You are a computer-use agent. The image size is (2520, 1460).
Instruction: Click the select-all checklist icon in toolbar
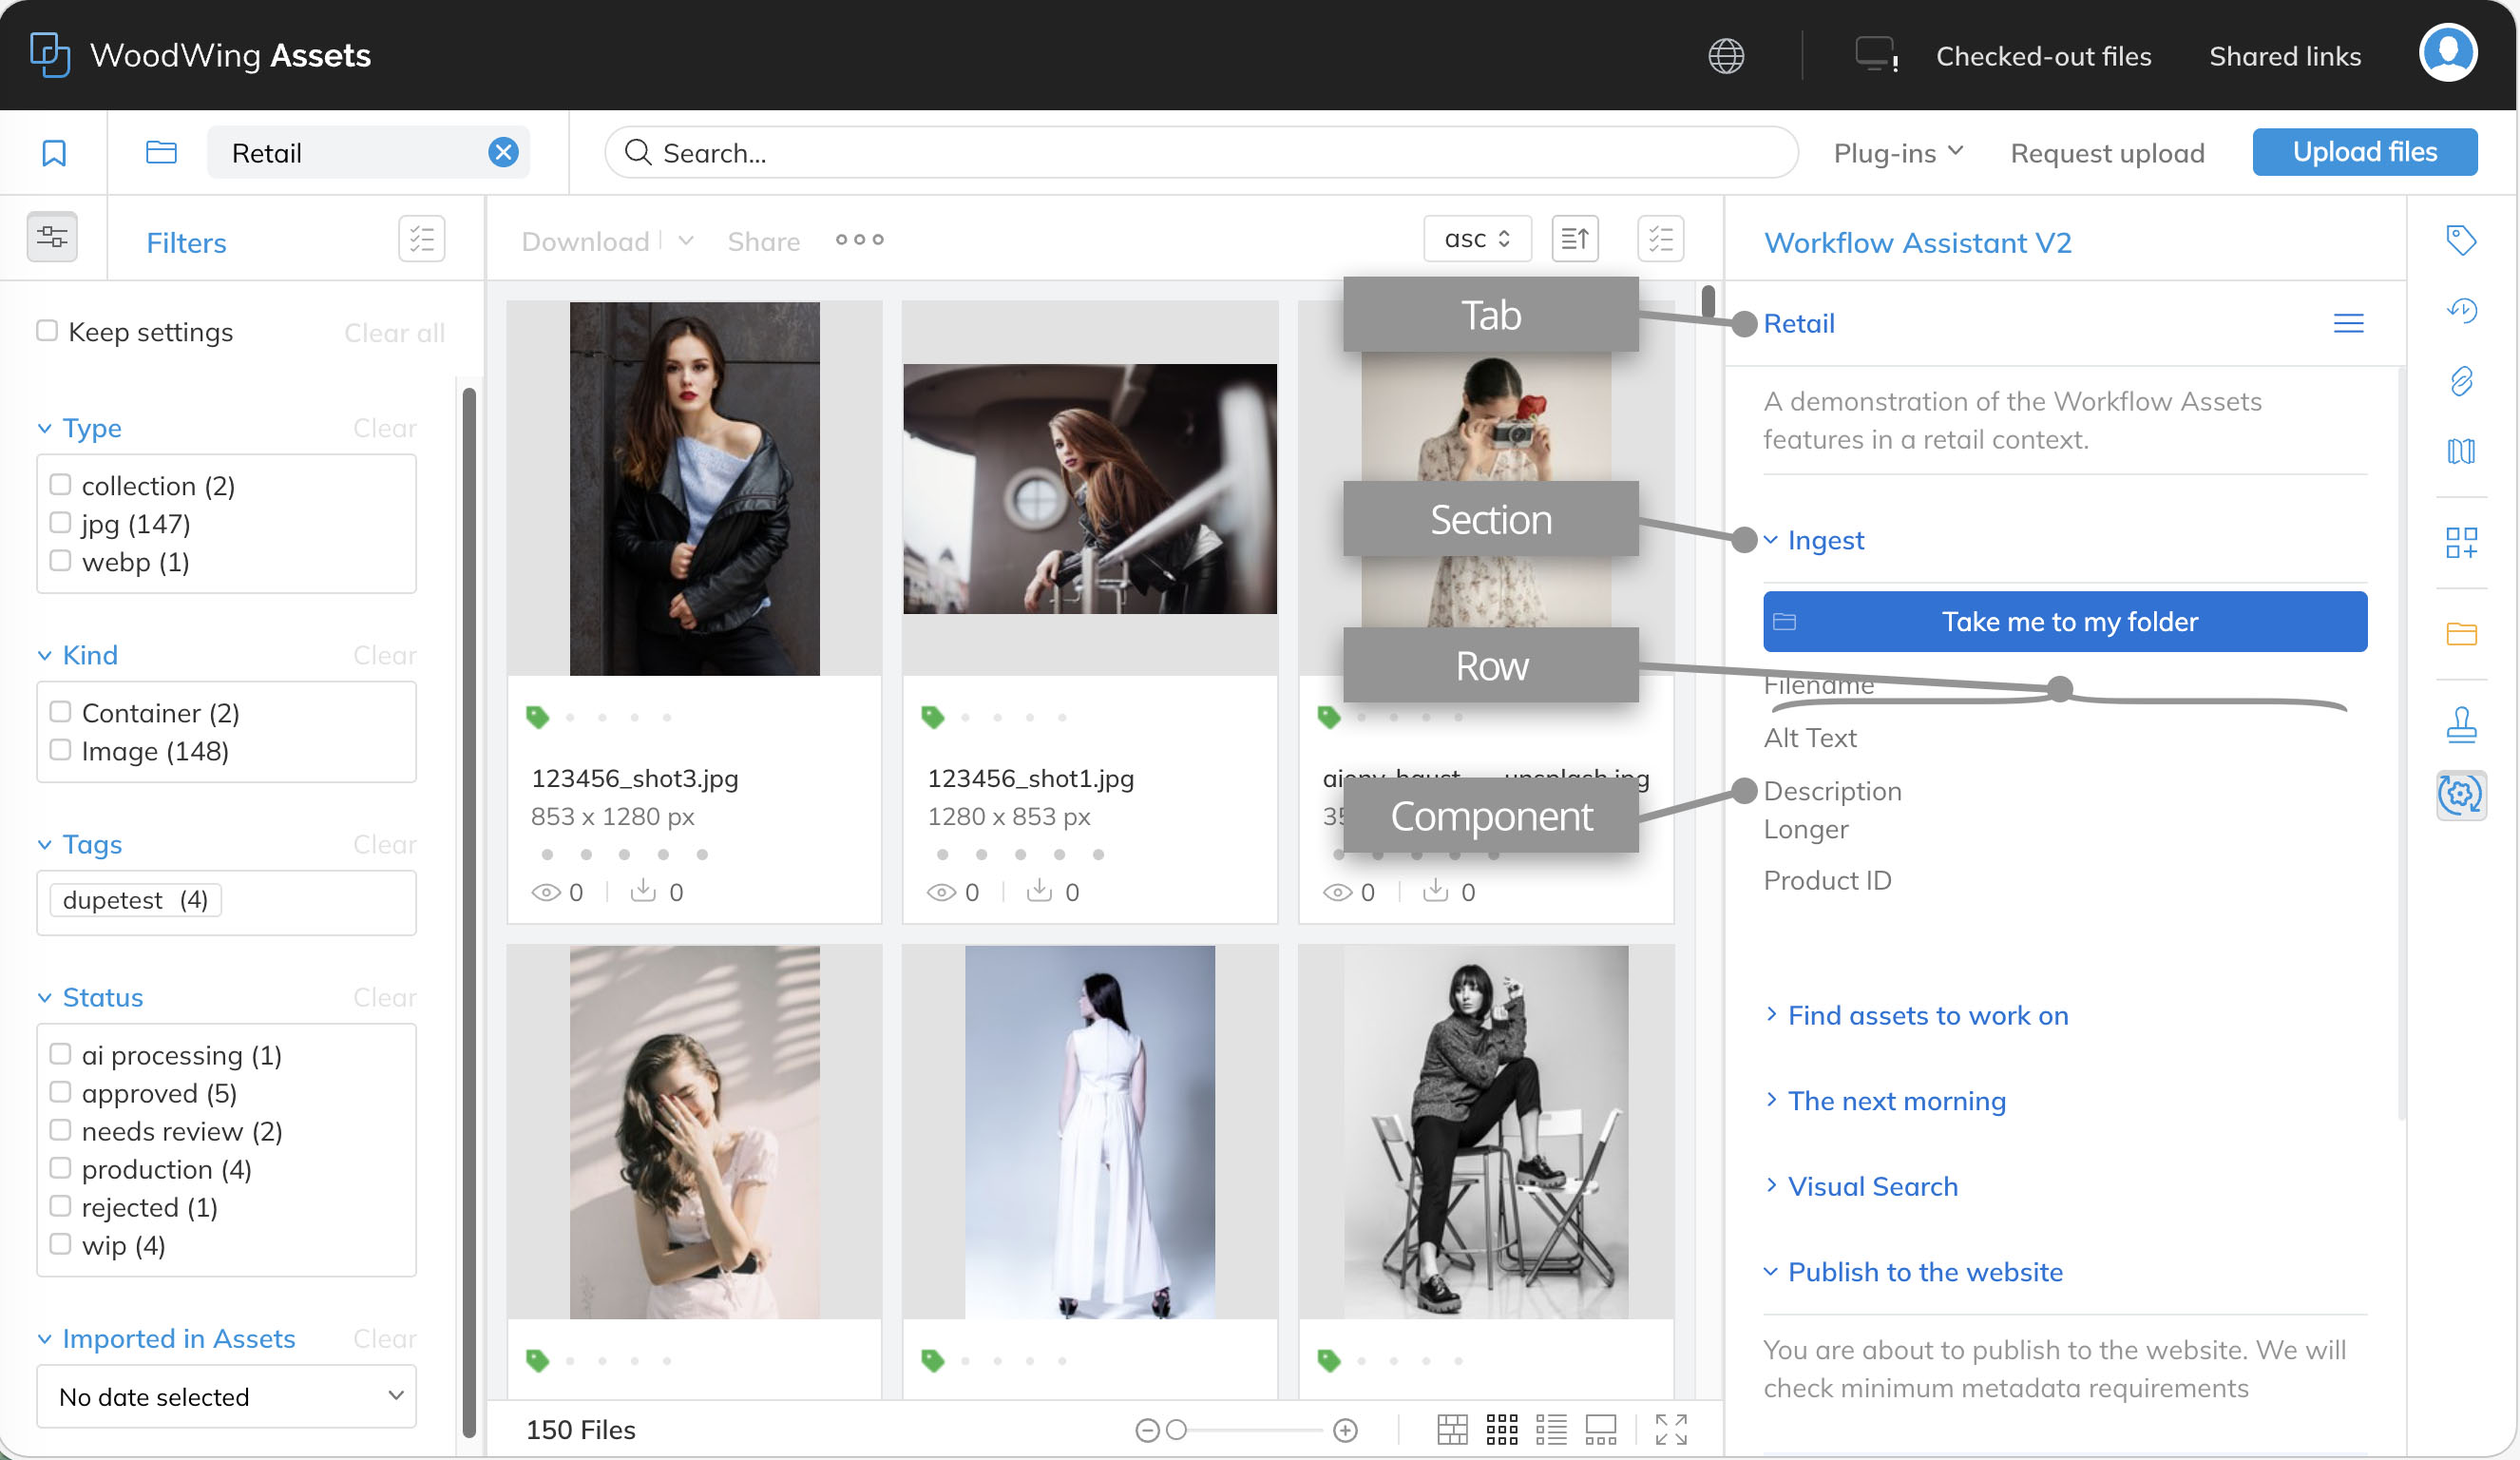(x=1660, y=239)
